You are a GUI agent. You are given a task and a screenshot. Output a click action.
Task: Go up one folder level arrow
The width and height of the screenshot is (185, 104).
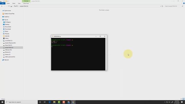tap(9, 6)
